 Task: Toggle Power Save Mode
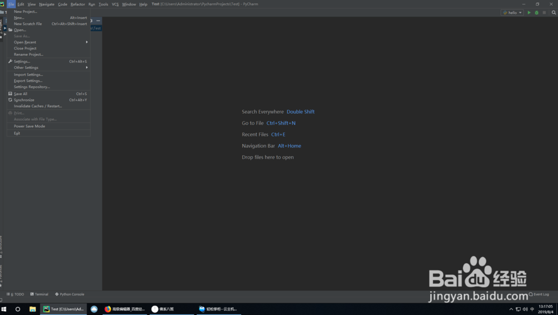pos(49,126)
